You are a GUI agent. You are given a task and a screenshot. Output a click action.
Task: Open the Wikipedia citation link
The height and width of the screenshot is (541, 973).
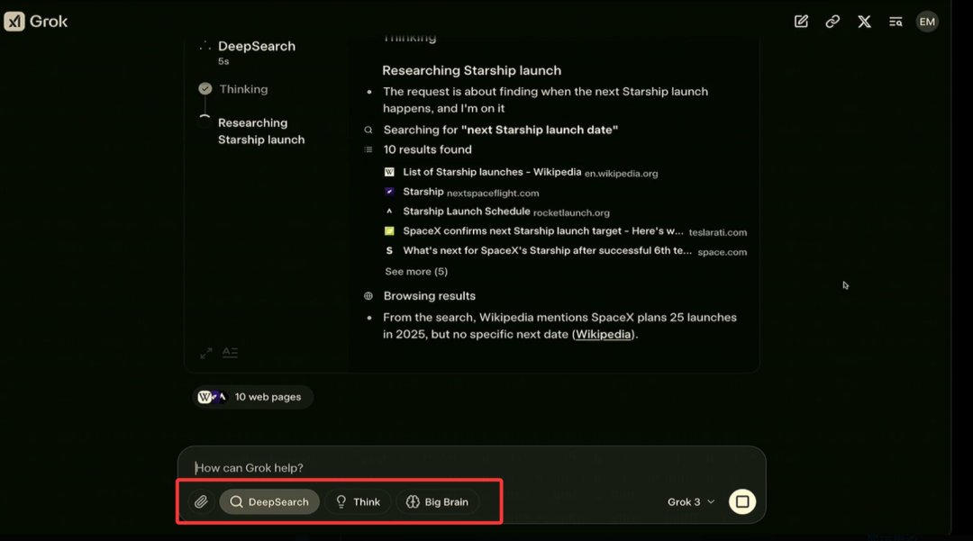tap(603, 334)
